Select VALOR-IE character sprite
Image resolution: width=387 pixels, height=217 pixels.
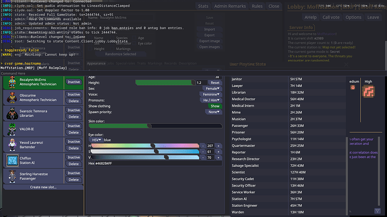[x=12, y=130]
